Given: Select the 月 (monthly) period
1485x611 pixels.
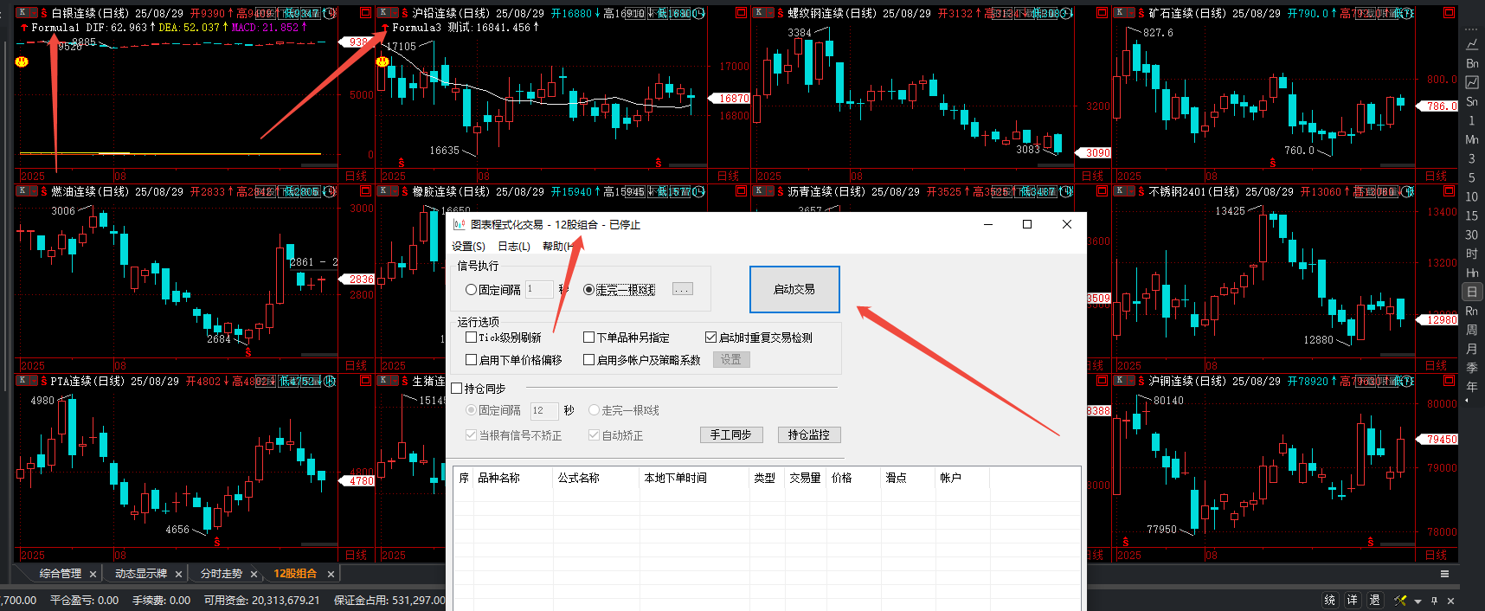Looking at the screenshot, I should click(x=1472, y=350).
